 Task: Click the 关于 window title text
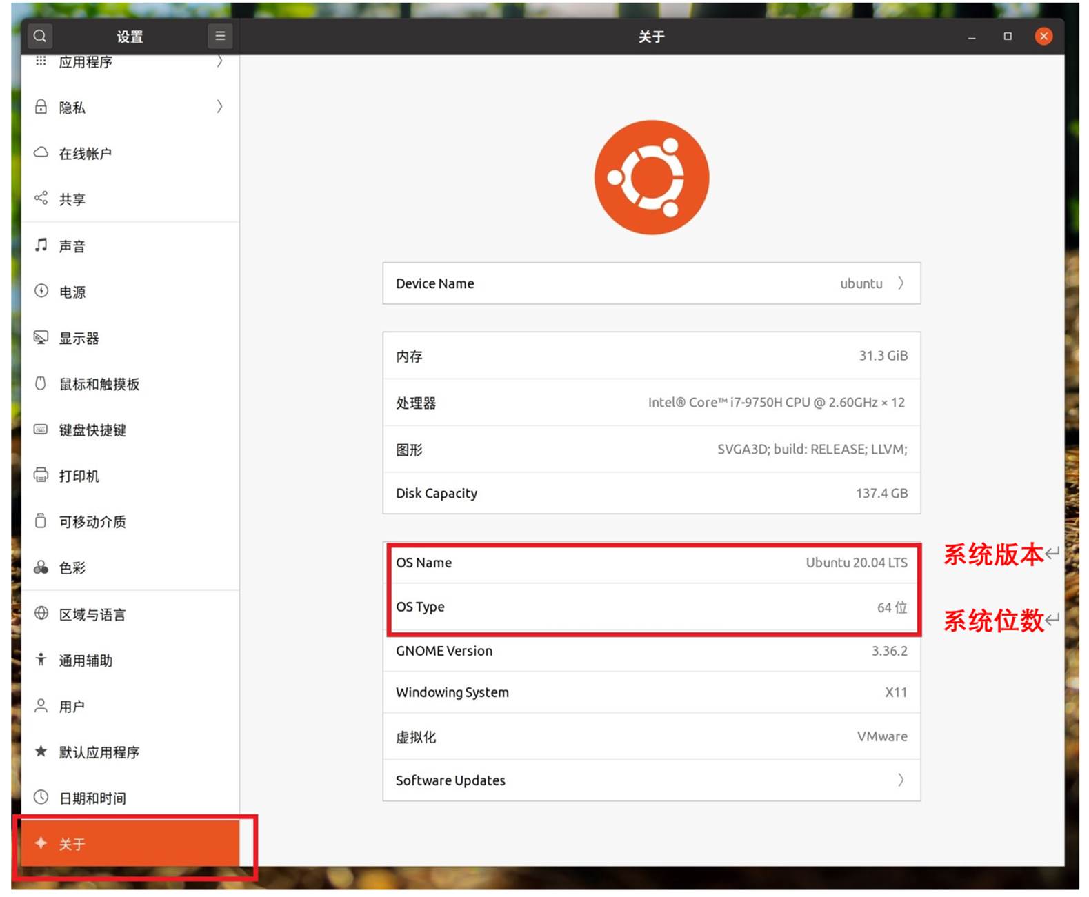651,37
